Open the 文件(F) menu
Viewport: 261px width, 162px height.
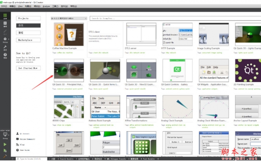tap(4, 6)
